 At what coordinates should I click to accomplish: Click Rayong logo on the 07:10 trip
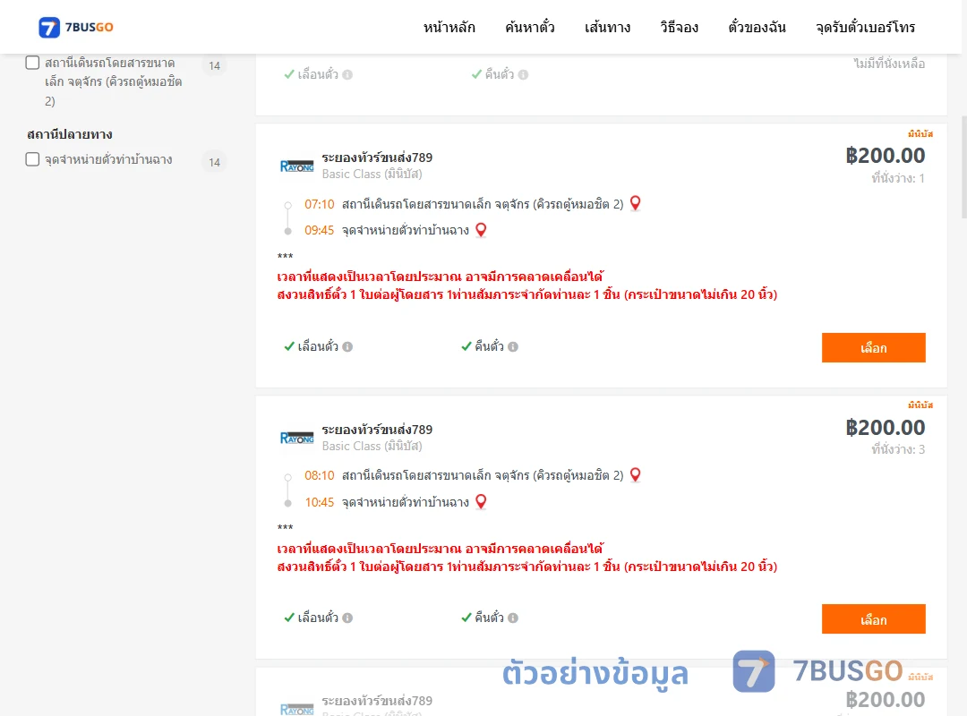point(296,166)
